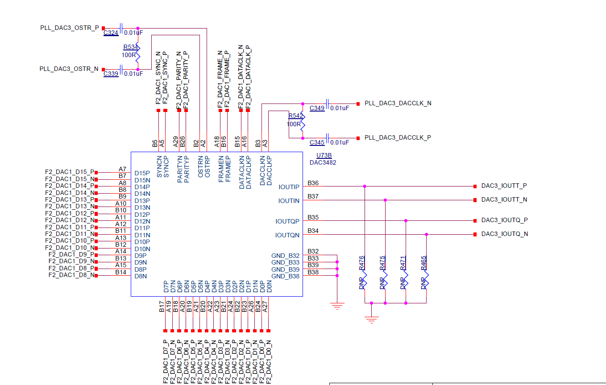Screen dimensions: 606x385
Task: Click pin number B34 on the IOUTQN line
Action: tap(313, 231)
